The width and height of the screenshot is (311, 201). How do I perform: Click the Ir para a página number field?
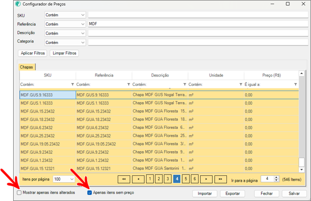267,178
